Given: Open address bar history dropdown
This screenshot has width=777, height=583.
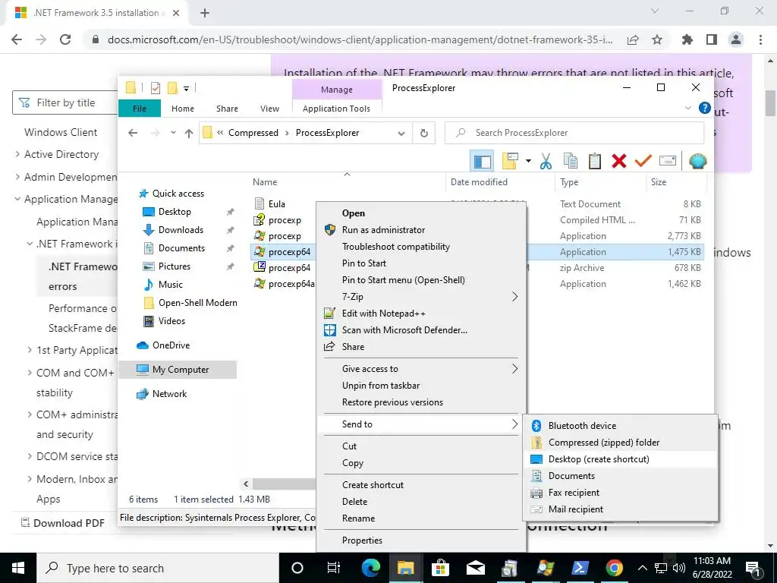Looking at the screenshot, I should [401, 133].
